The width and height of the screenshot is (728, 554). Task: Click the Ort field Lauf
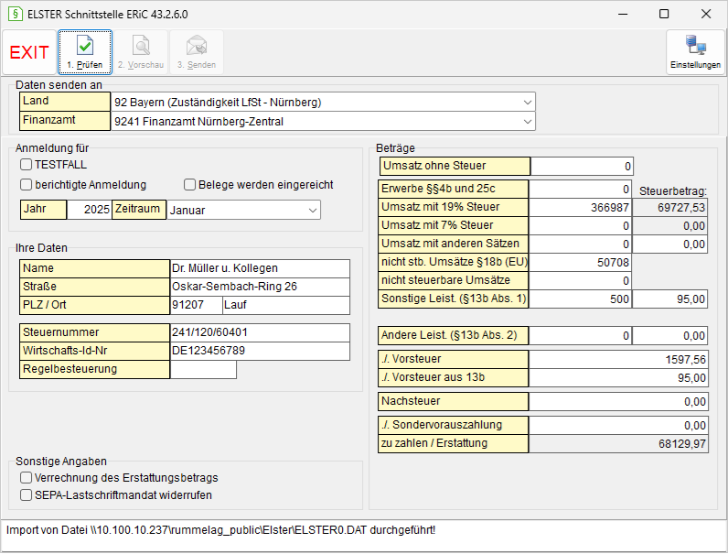click(286, 305)
